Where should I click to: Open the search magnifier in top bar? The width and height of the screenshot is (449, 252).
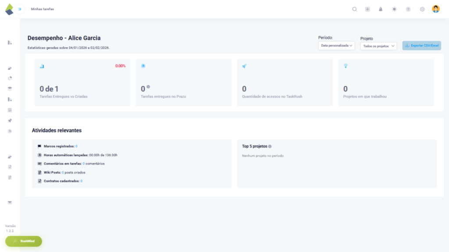pyautogui.click(x=355, y=9)
